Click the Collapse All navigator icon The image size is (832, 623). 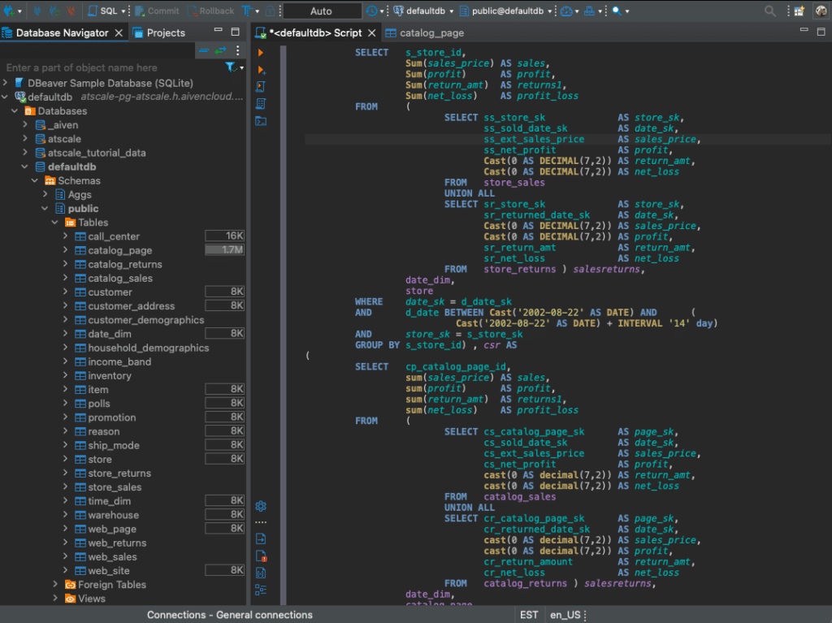pos(204,50)
